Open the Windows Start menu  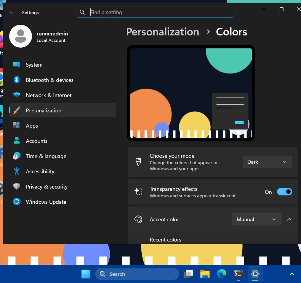[x=86, y=274]
